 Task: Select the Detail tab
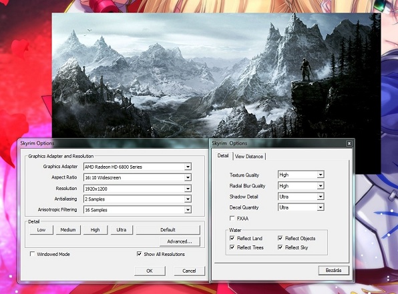[x=223, y=155]
